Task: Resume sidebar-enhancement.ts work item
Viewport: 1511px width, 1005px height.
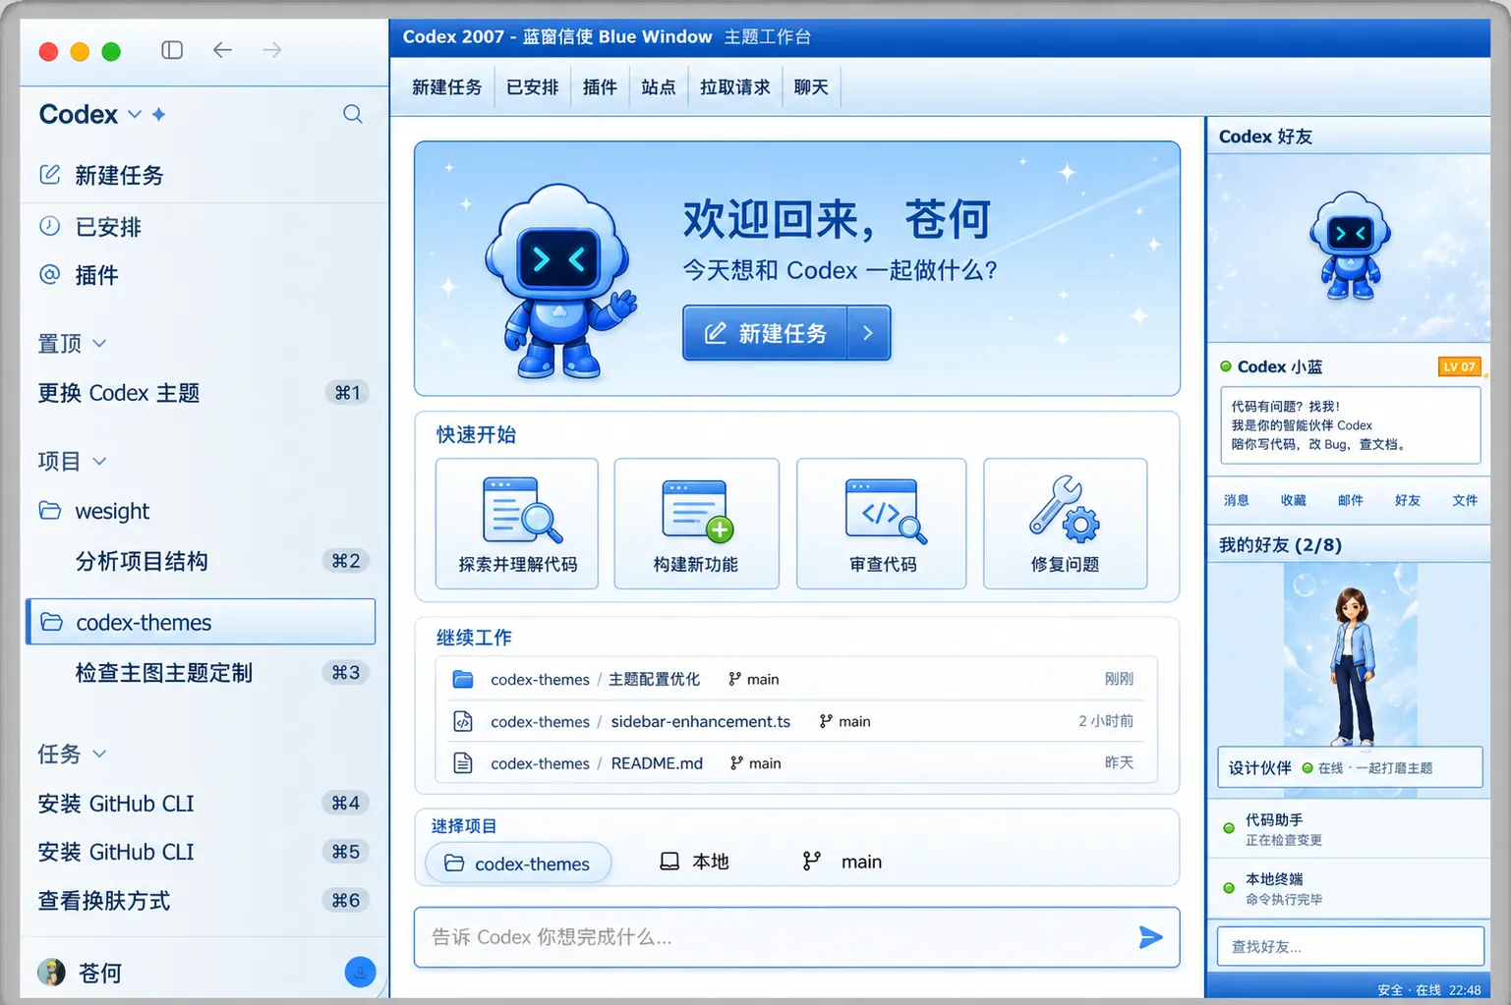Action: 796,721
